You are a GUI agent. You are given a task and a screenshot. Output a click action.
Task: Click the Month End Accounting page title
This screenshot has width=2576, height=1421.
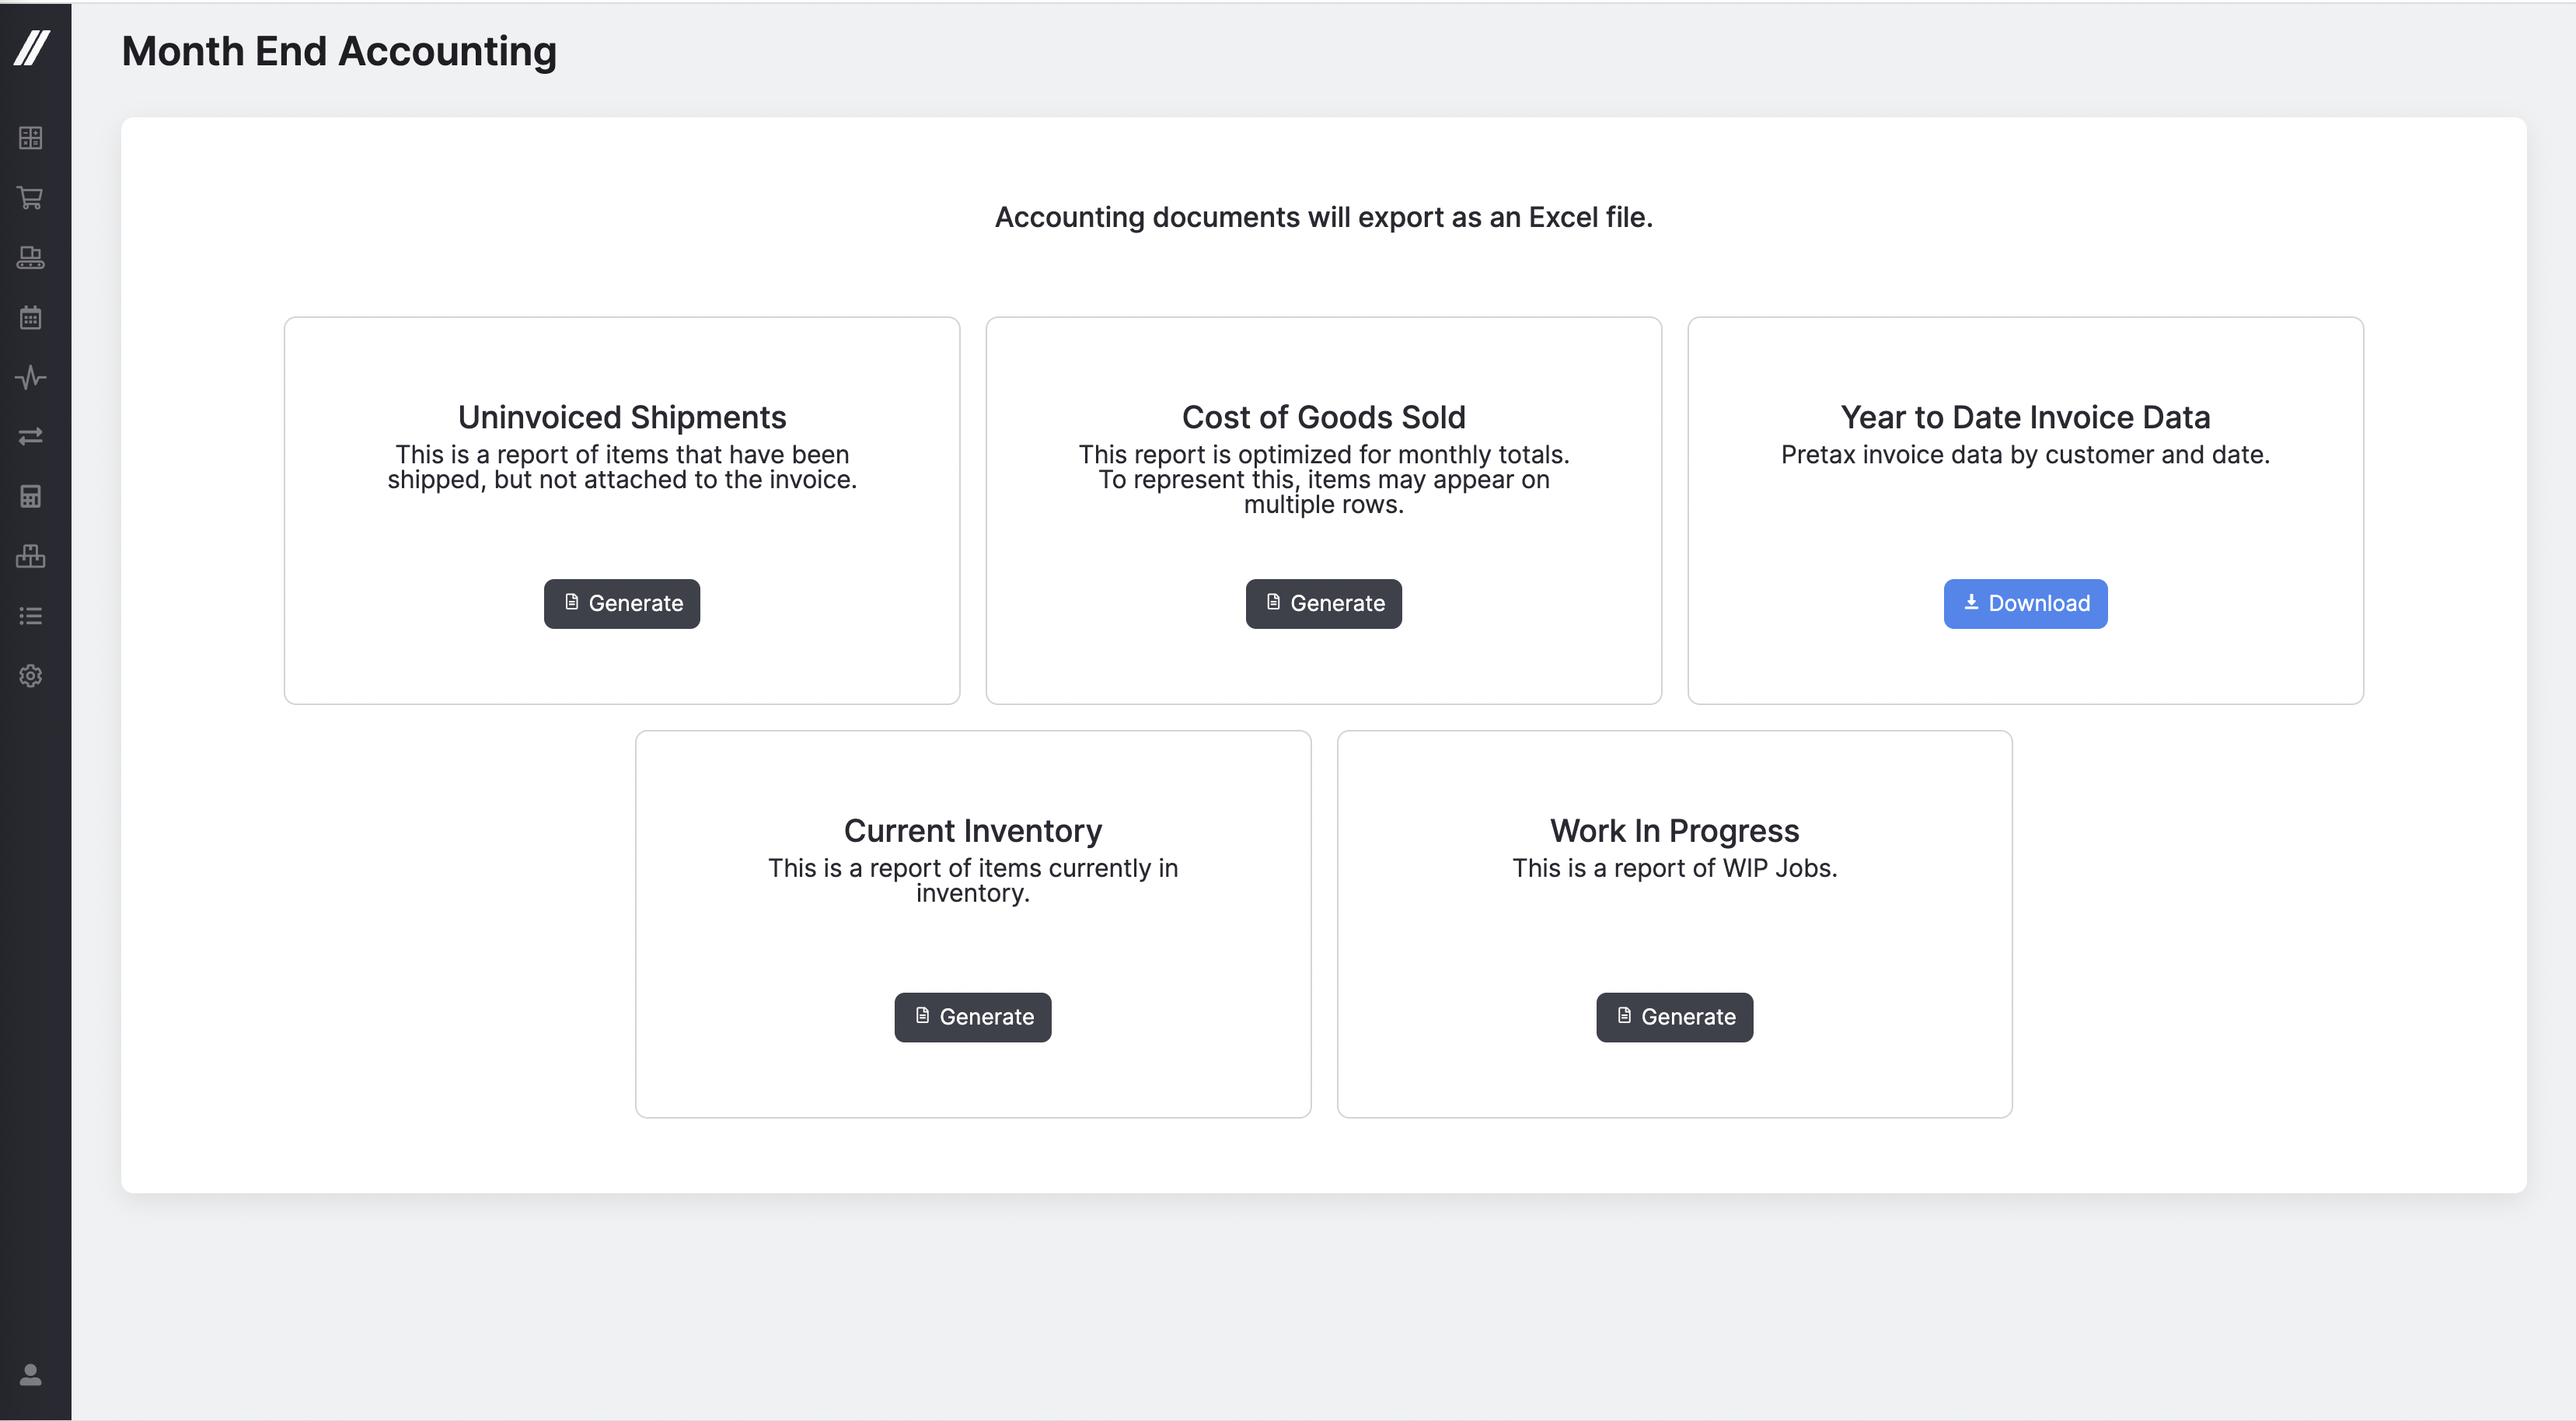(339, 52)
